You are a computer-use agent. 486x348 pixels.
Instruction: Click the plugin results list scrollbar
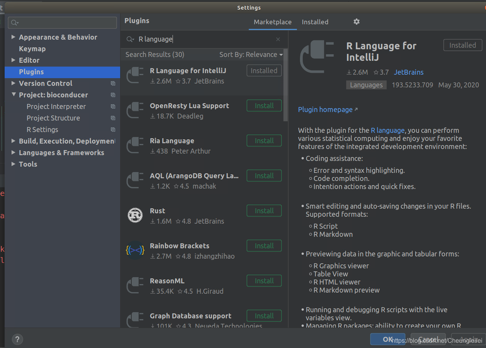(x=285, y=85)
